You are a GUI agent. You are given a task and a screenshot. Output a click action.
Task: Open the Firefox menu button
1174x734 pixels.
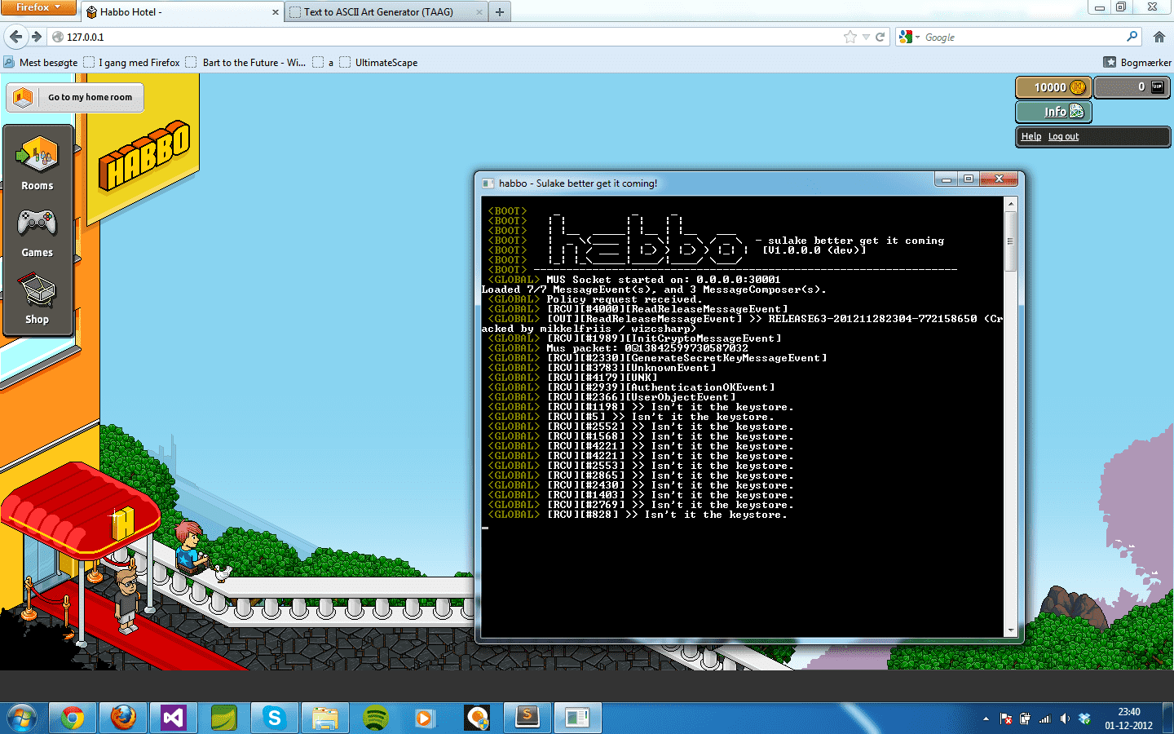[x=38, y=7]
